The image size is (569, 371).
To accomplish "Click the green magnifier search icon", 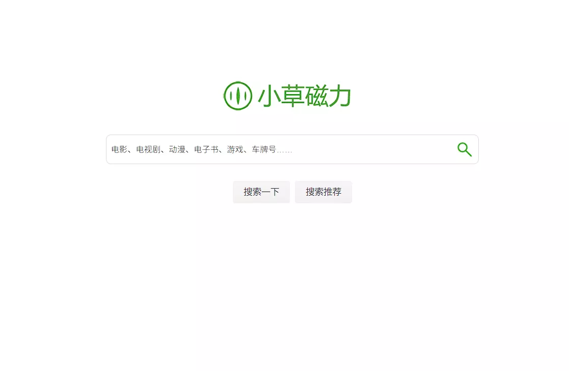I will tap(465, 149).
